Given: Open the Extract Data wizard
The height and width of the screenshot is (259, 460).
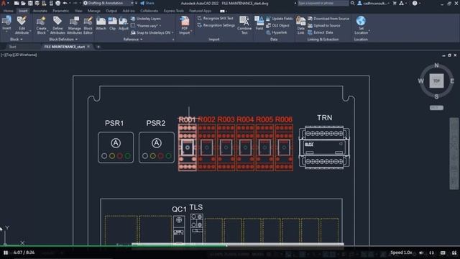Looking at the screenshot, I should point(320,32).
